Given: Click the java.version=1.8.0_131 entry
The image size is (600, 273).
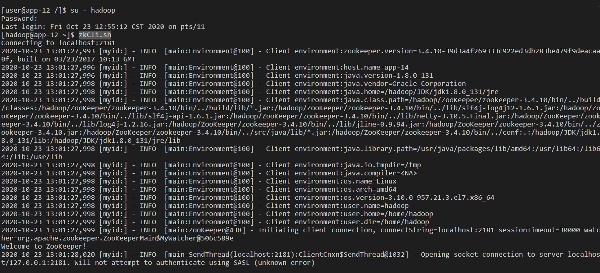Looking at the screenshot, I should tap(388, 76).
